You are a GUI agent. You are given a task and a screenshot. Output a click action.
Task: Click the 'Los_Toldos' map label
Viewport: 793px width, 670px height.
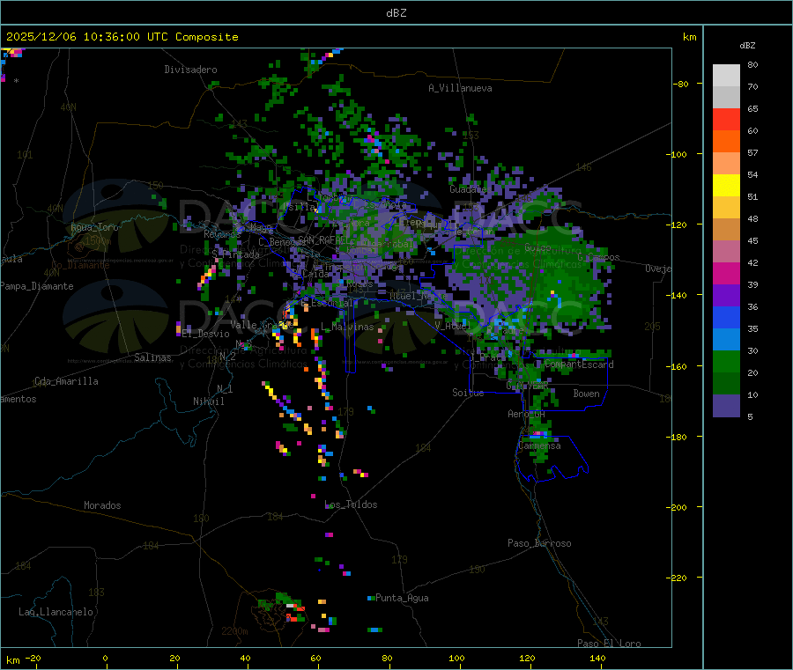351,504
